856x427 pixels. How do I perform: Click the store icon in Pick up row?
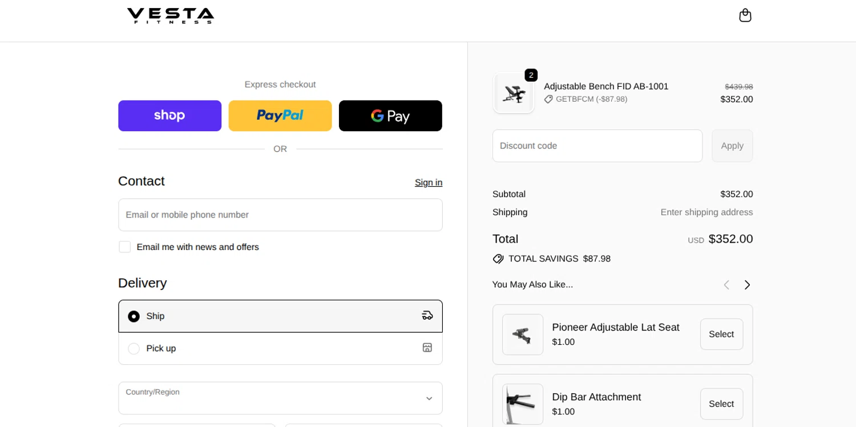pyautogui.click(x=427, y=347)
